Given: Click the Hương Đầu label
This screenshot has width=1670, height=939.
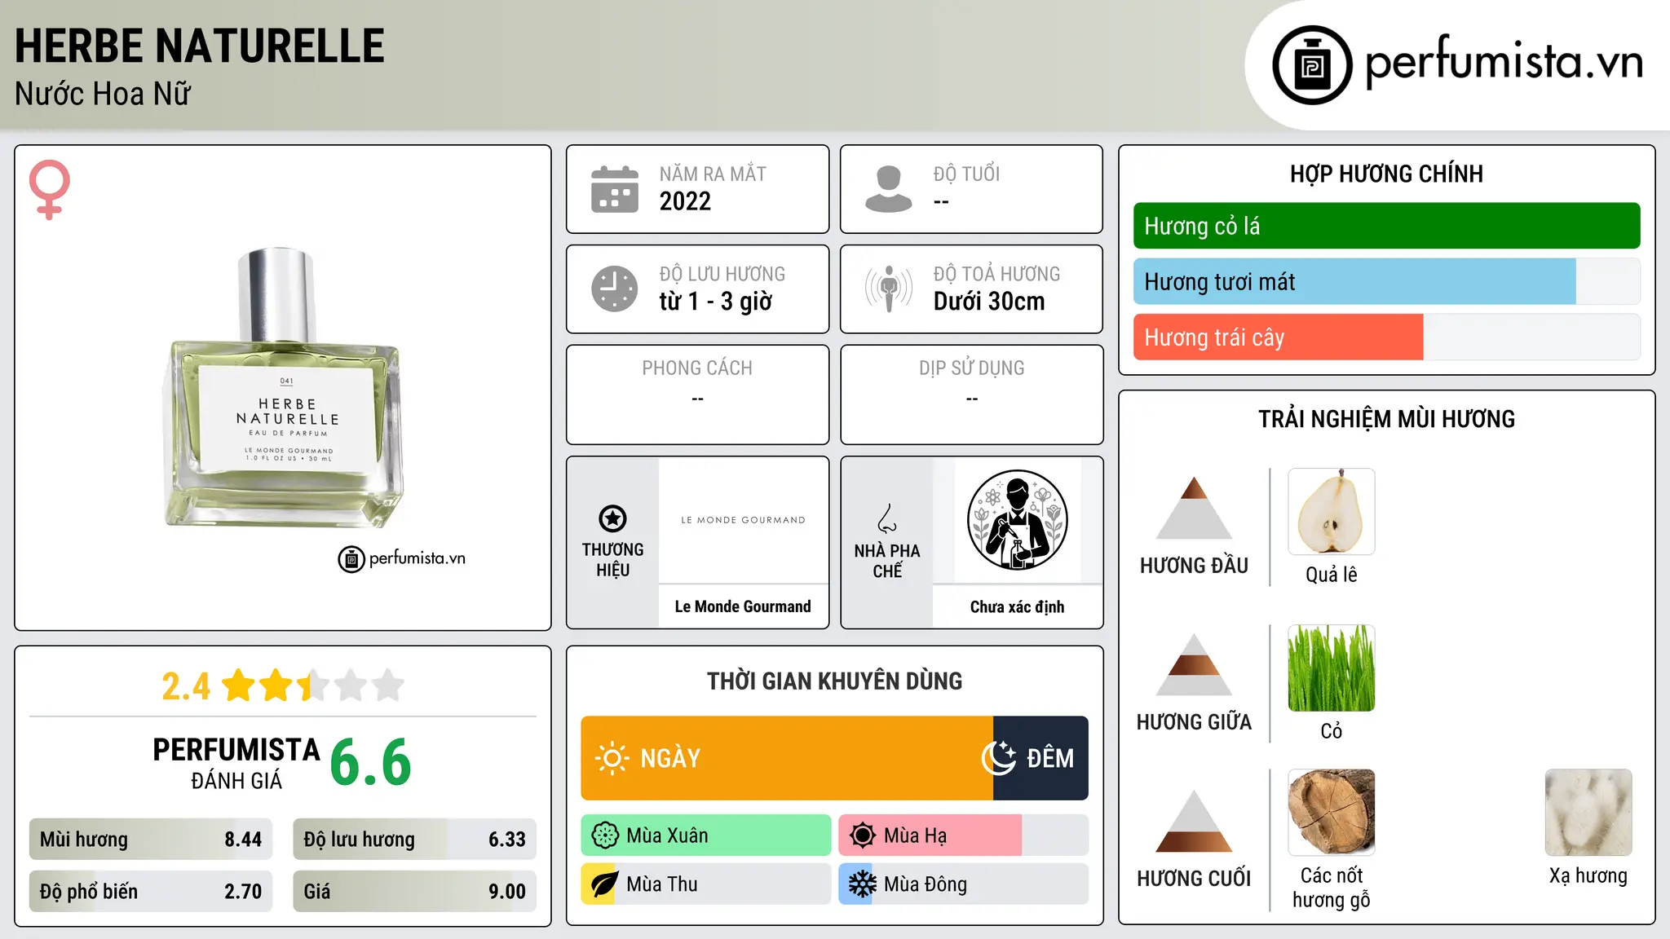Looking at the screenshot, I should coord(1194,566).
